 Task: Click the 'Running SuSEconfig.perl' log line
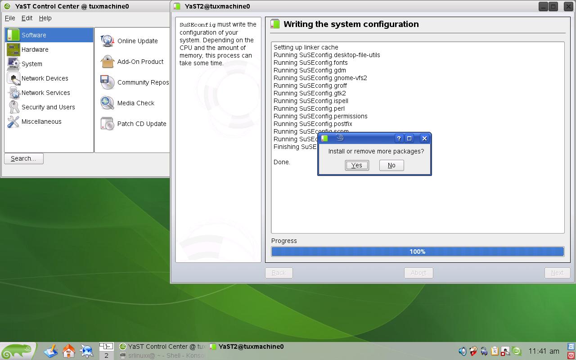[x=309, y=108]
